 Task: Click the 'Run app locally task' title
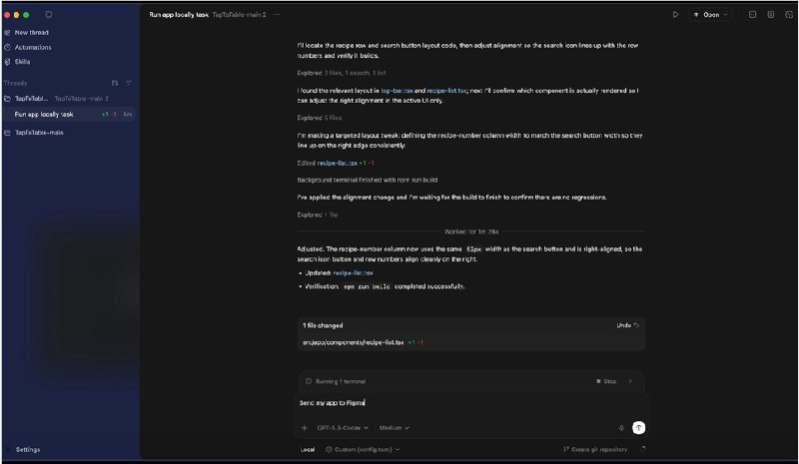click(x=179, y=14)
